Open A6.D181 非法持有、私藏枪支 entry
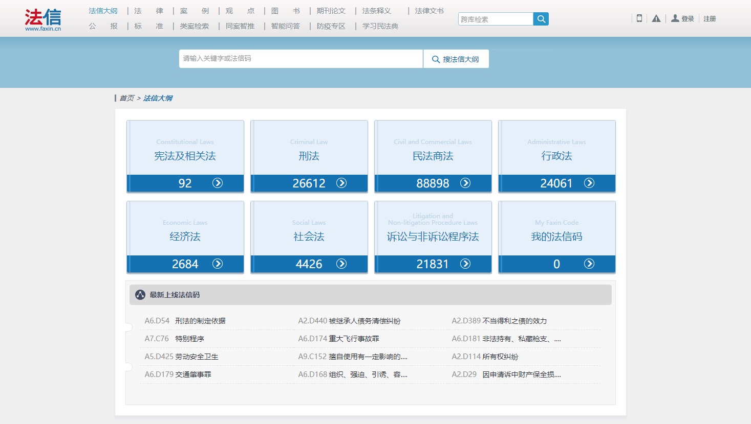This screenshot has width=751, height=424. (x=506, y=339)
